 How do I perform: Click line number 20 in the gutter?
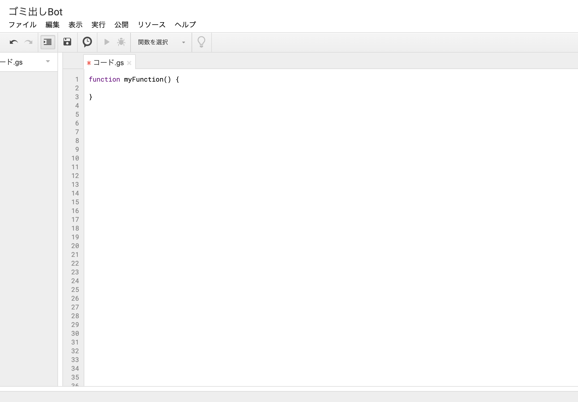click(75, 246)
